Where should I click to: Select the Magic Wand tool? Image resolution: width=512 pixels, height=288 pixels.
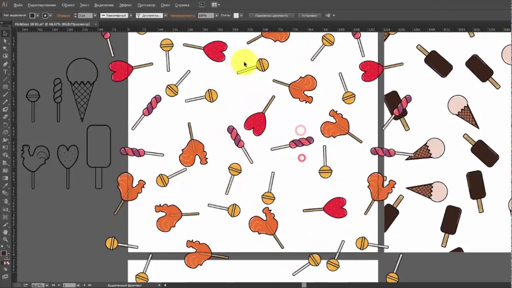[x=5, y=49]
